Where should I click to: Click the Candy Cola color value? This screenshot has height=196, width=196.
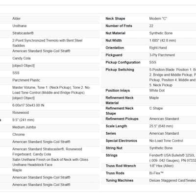[x=22, y=58]
